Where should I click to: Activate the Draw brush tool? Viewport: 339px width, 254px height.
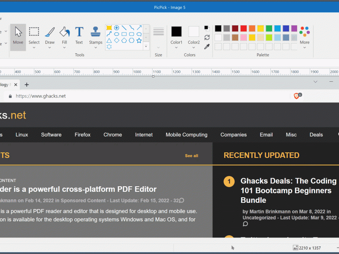[50, 35]
